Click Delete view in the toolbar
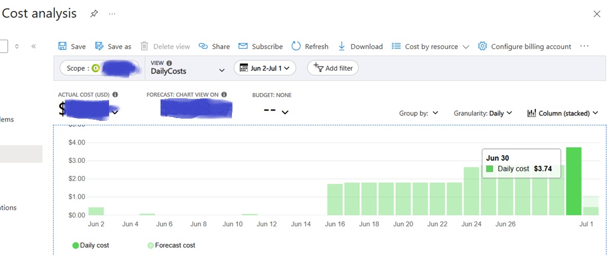Viewport: 610px width, 255px height. click(166, 46)
